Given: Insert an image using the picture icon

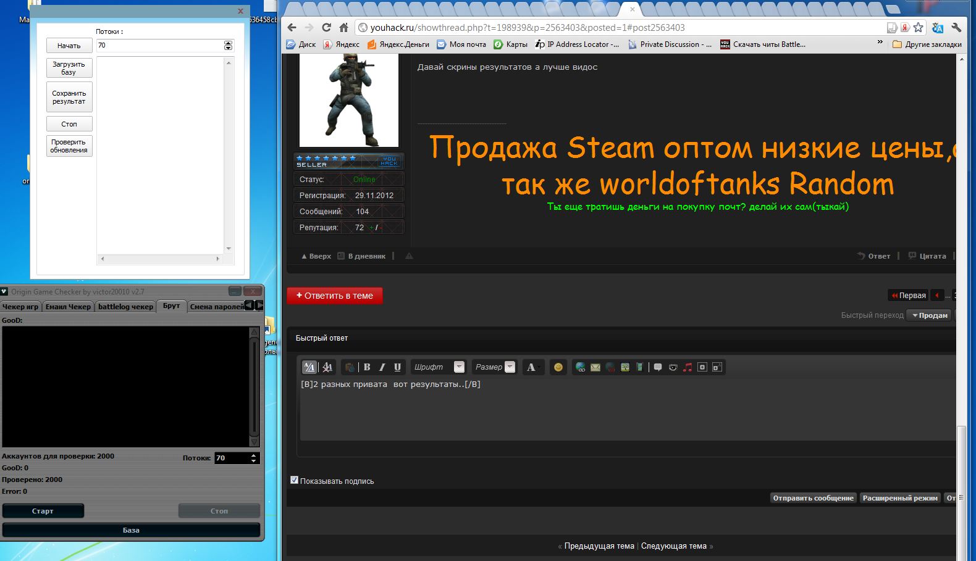Looking at the screenshot, I should pyautogui.click(x=625, y=367).
